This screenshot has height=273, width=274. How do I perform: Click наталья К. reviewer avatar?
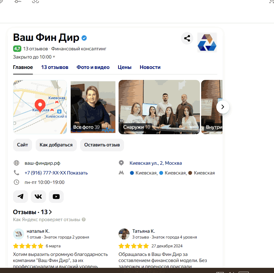pos(19,234)
